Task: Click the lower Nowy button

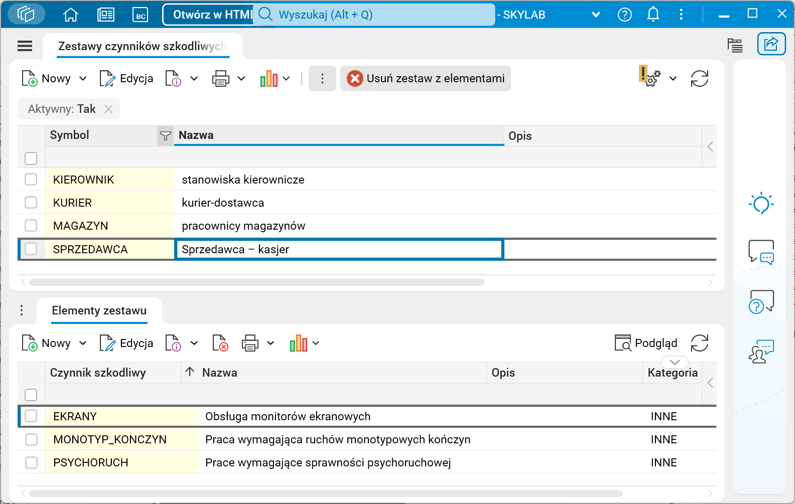Action: [46, 343]
